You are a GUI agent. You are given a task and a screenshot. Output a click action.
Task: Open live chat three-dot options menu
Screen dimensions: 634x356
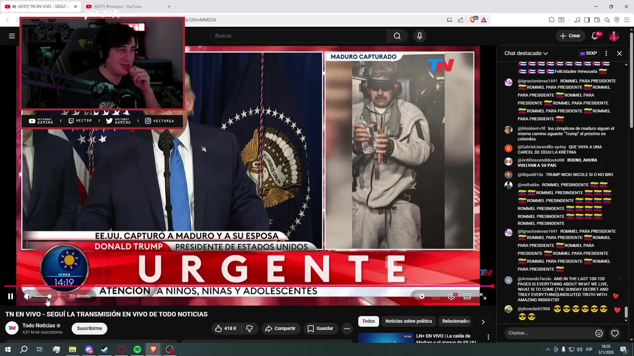point(606,53)
